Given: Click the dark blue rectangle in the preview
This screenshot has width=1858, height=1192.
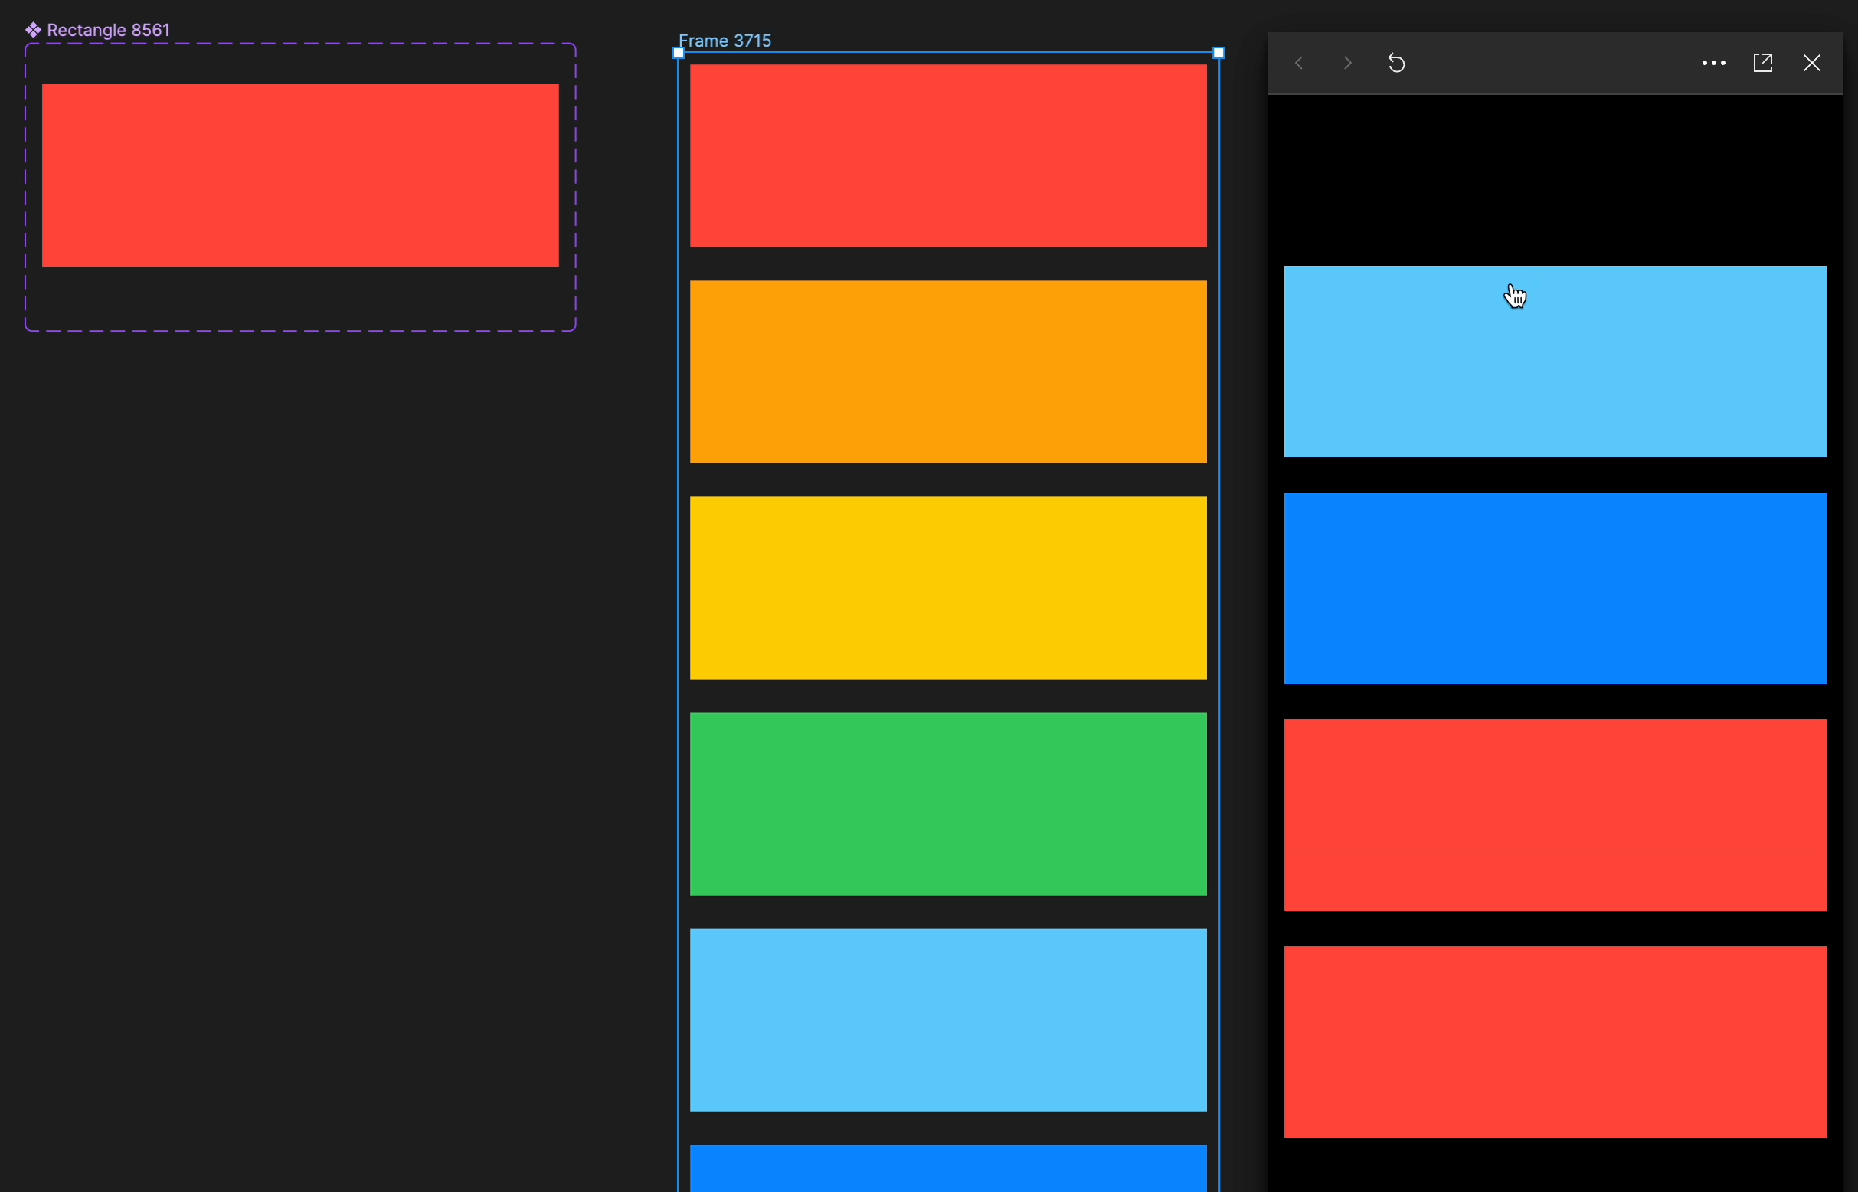Looking at the screenshot, I should point(1555,588).
